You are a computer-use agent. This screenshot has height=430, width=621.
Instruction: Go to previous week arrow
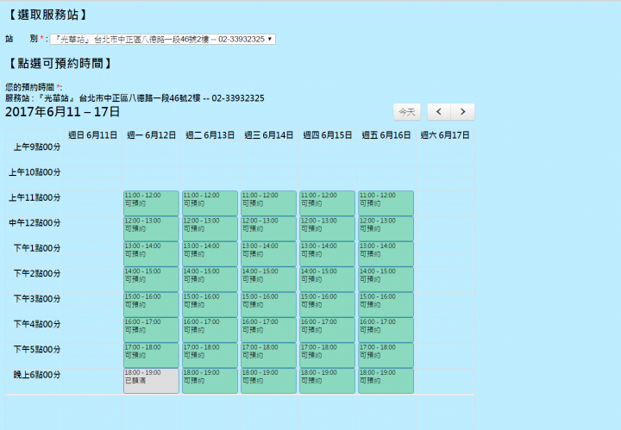click(439, 112)
